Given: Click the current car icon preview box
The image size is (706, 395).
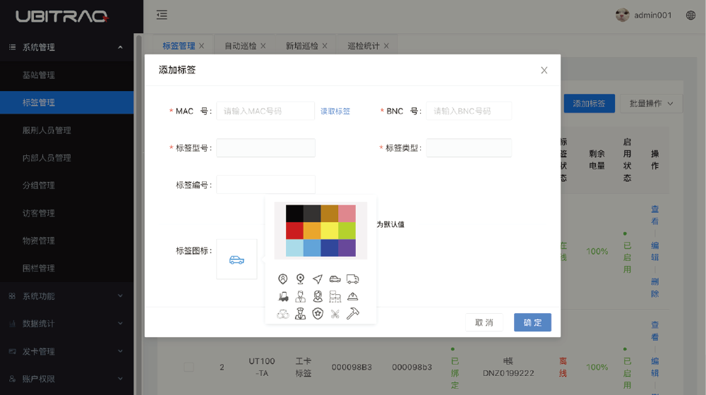Looking at the screenshot, I should [x=237, y=260].
